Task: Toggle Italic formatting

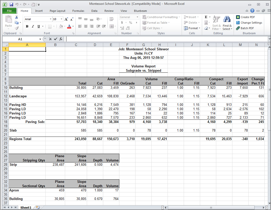Action: [33, 26]
